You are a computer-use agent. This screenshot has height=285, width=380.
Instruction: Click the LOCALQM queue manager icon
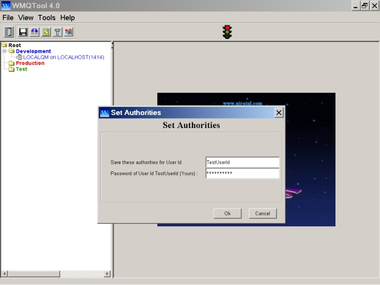coord(19,57)
